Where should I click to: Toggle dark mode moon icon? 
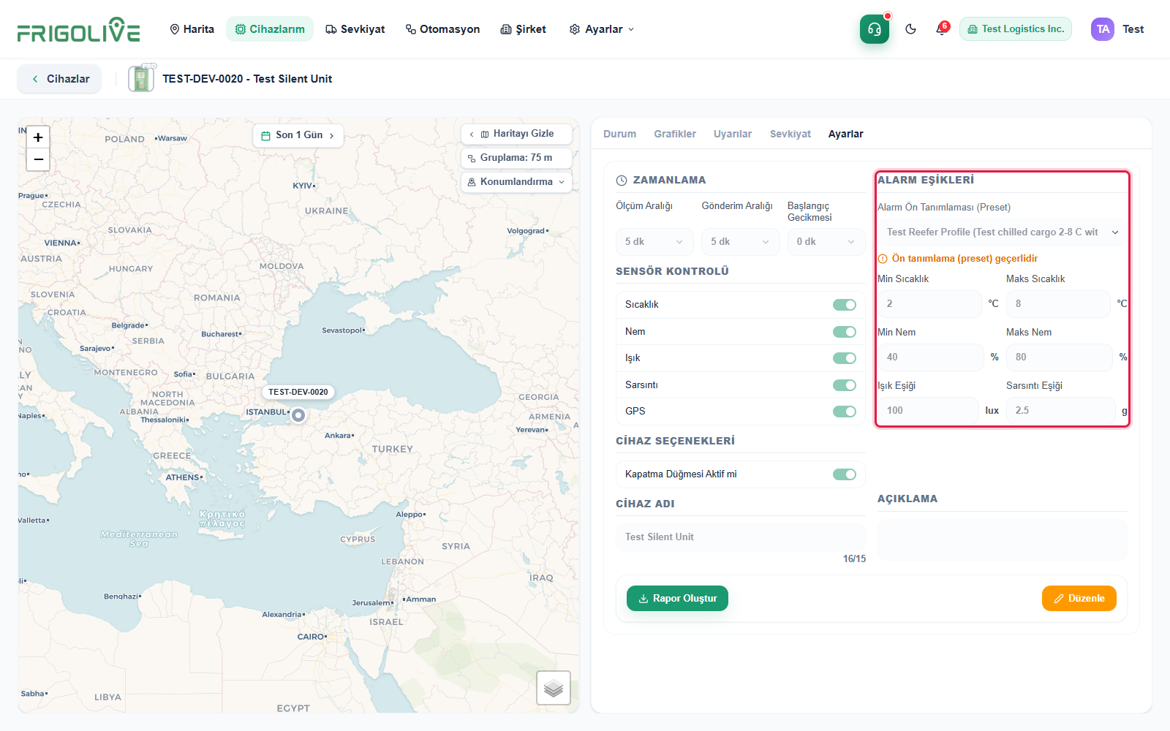point(910,29)
